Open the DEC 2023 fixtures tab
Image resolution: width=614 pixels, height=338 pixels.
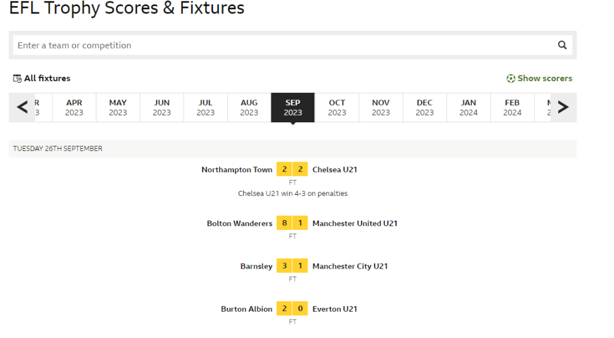(424, 108)
